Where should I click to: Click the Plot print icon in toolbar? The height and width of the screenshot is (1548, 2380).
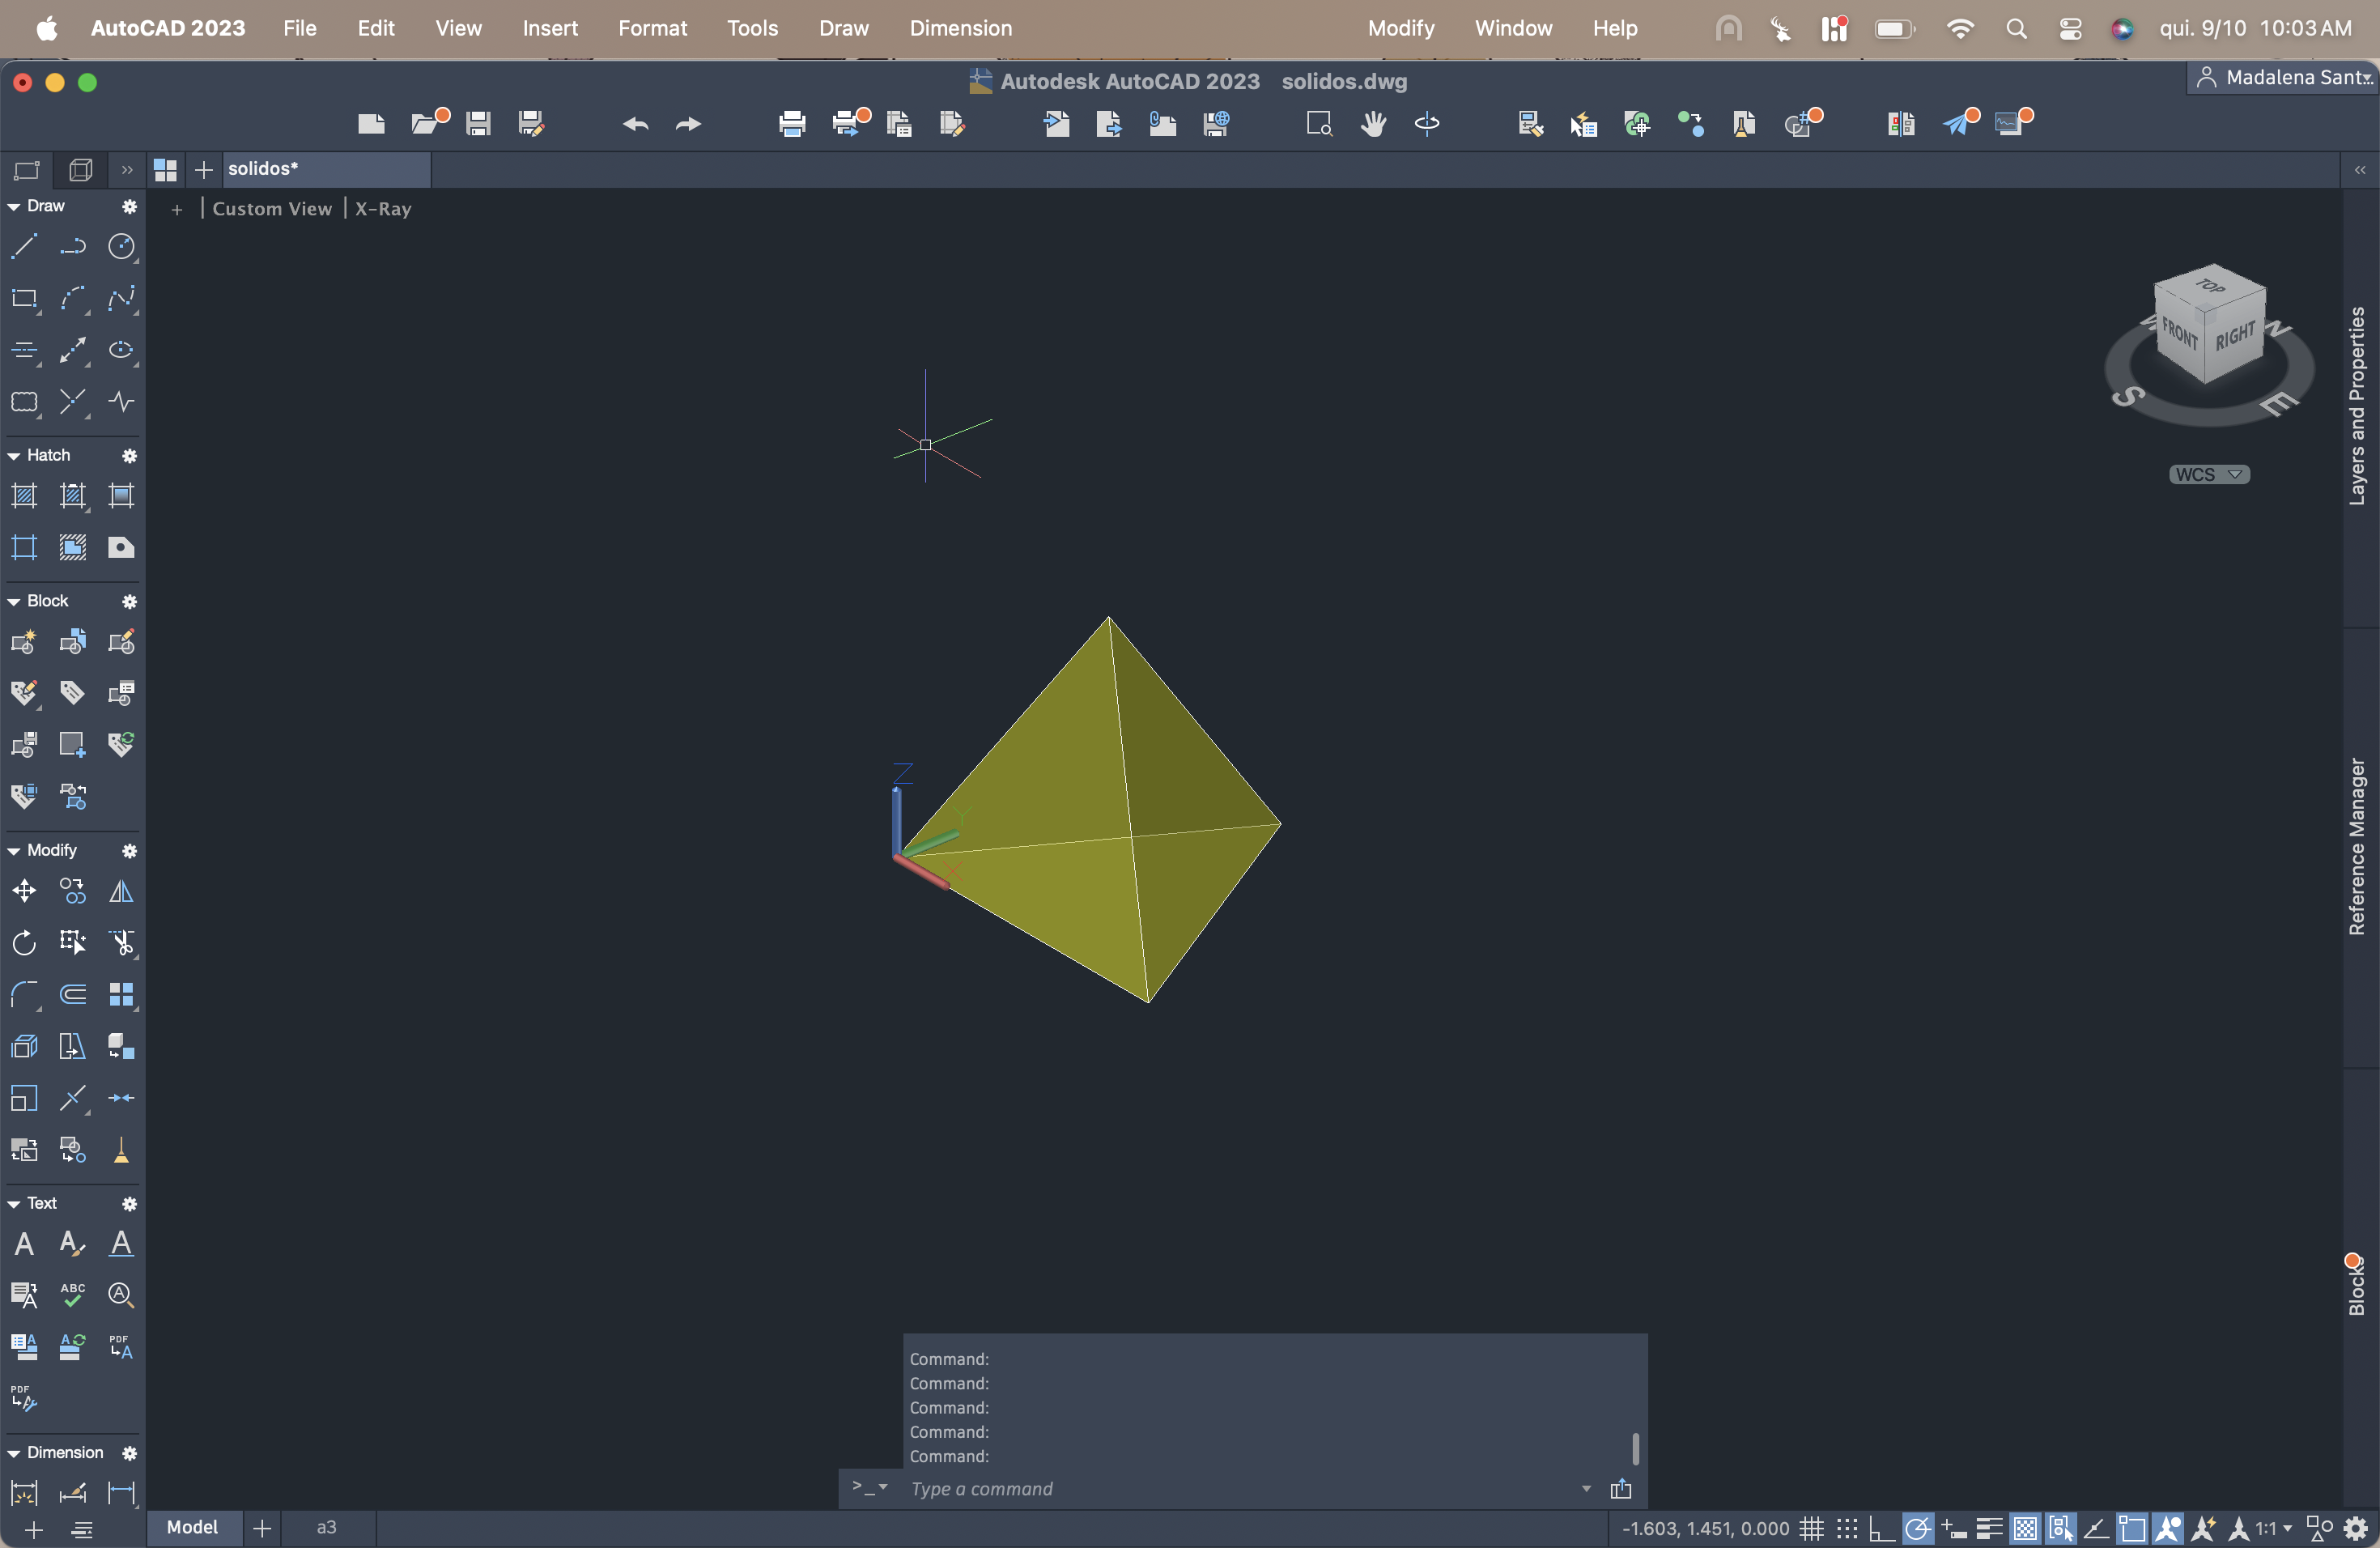point(792,123)
